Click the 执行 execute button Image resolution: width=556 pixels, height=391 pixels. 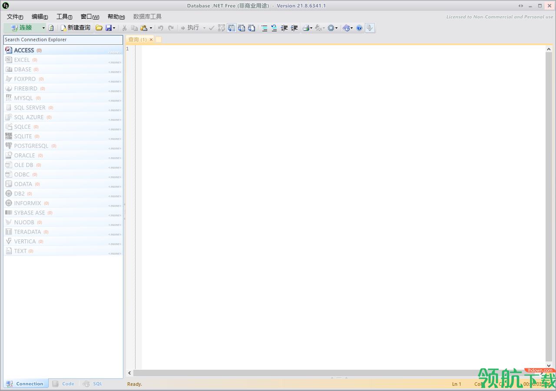(x=190, y=28)
